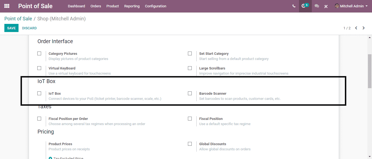Viewport: 372px width, 159px height.
Task: Go to the next record arrow
Action: [364, 28]
